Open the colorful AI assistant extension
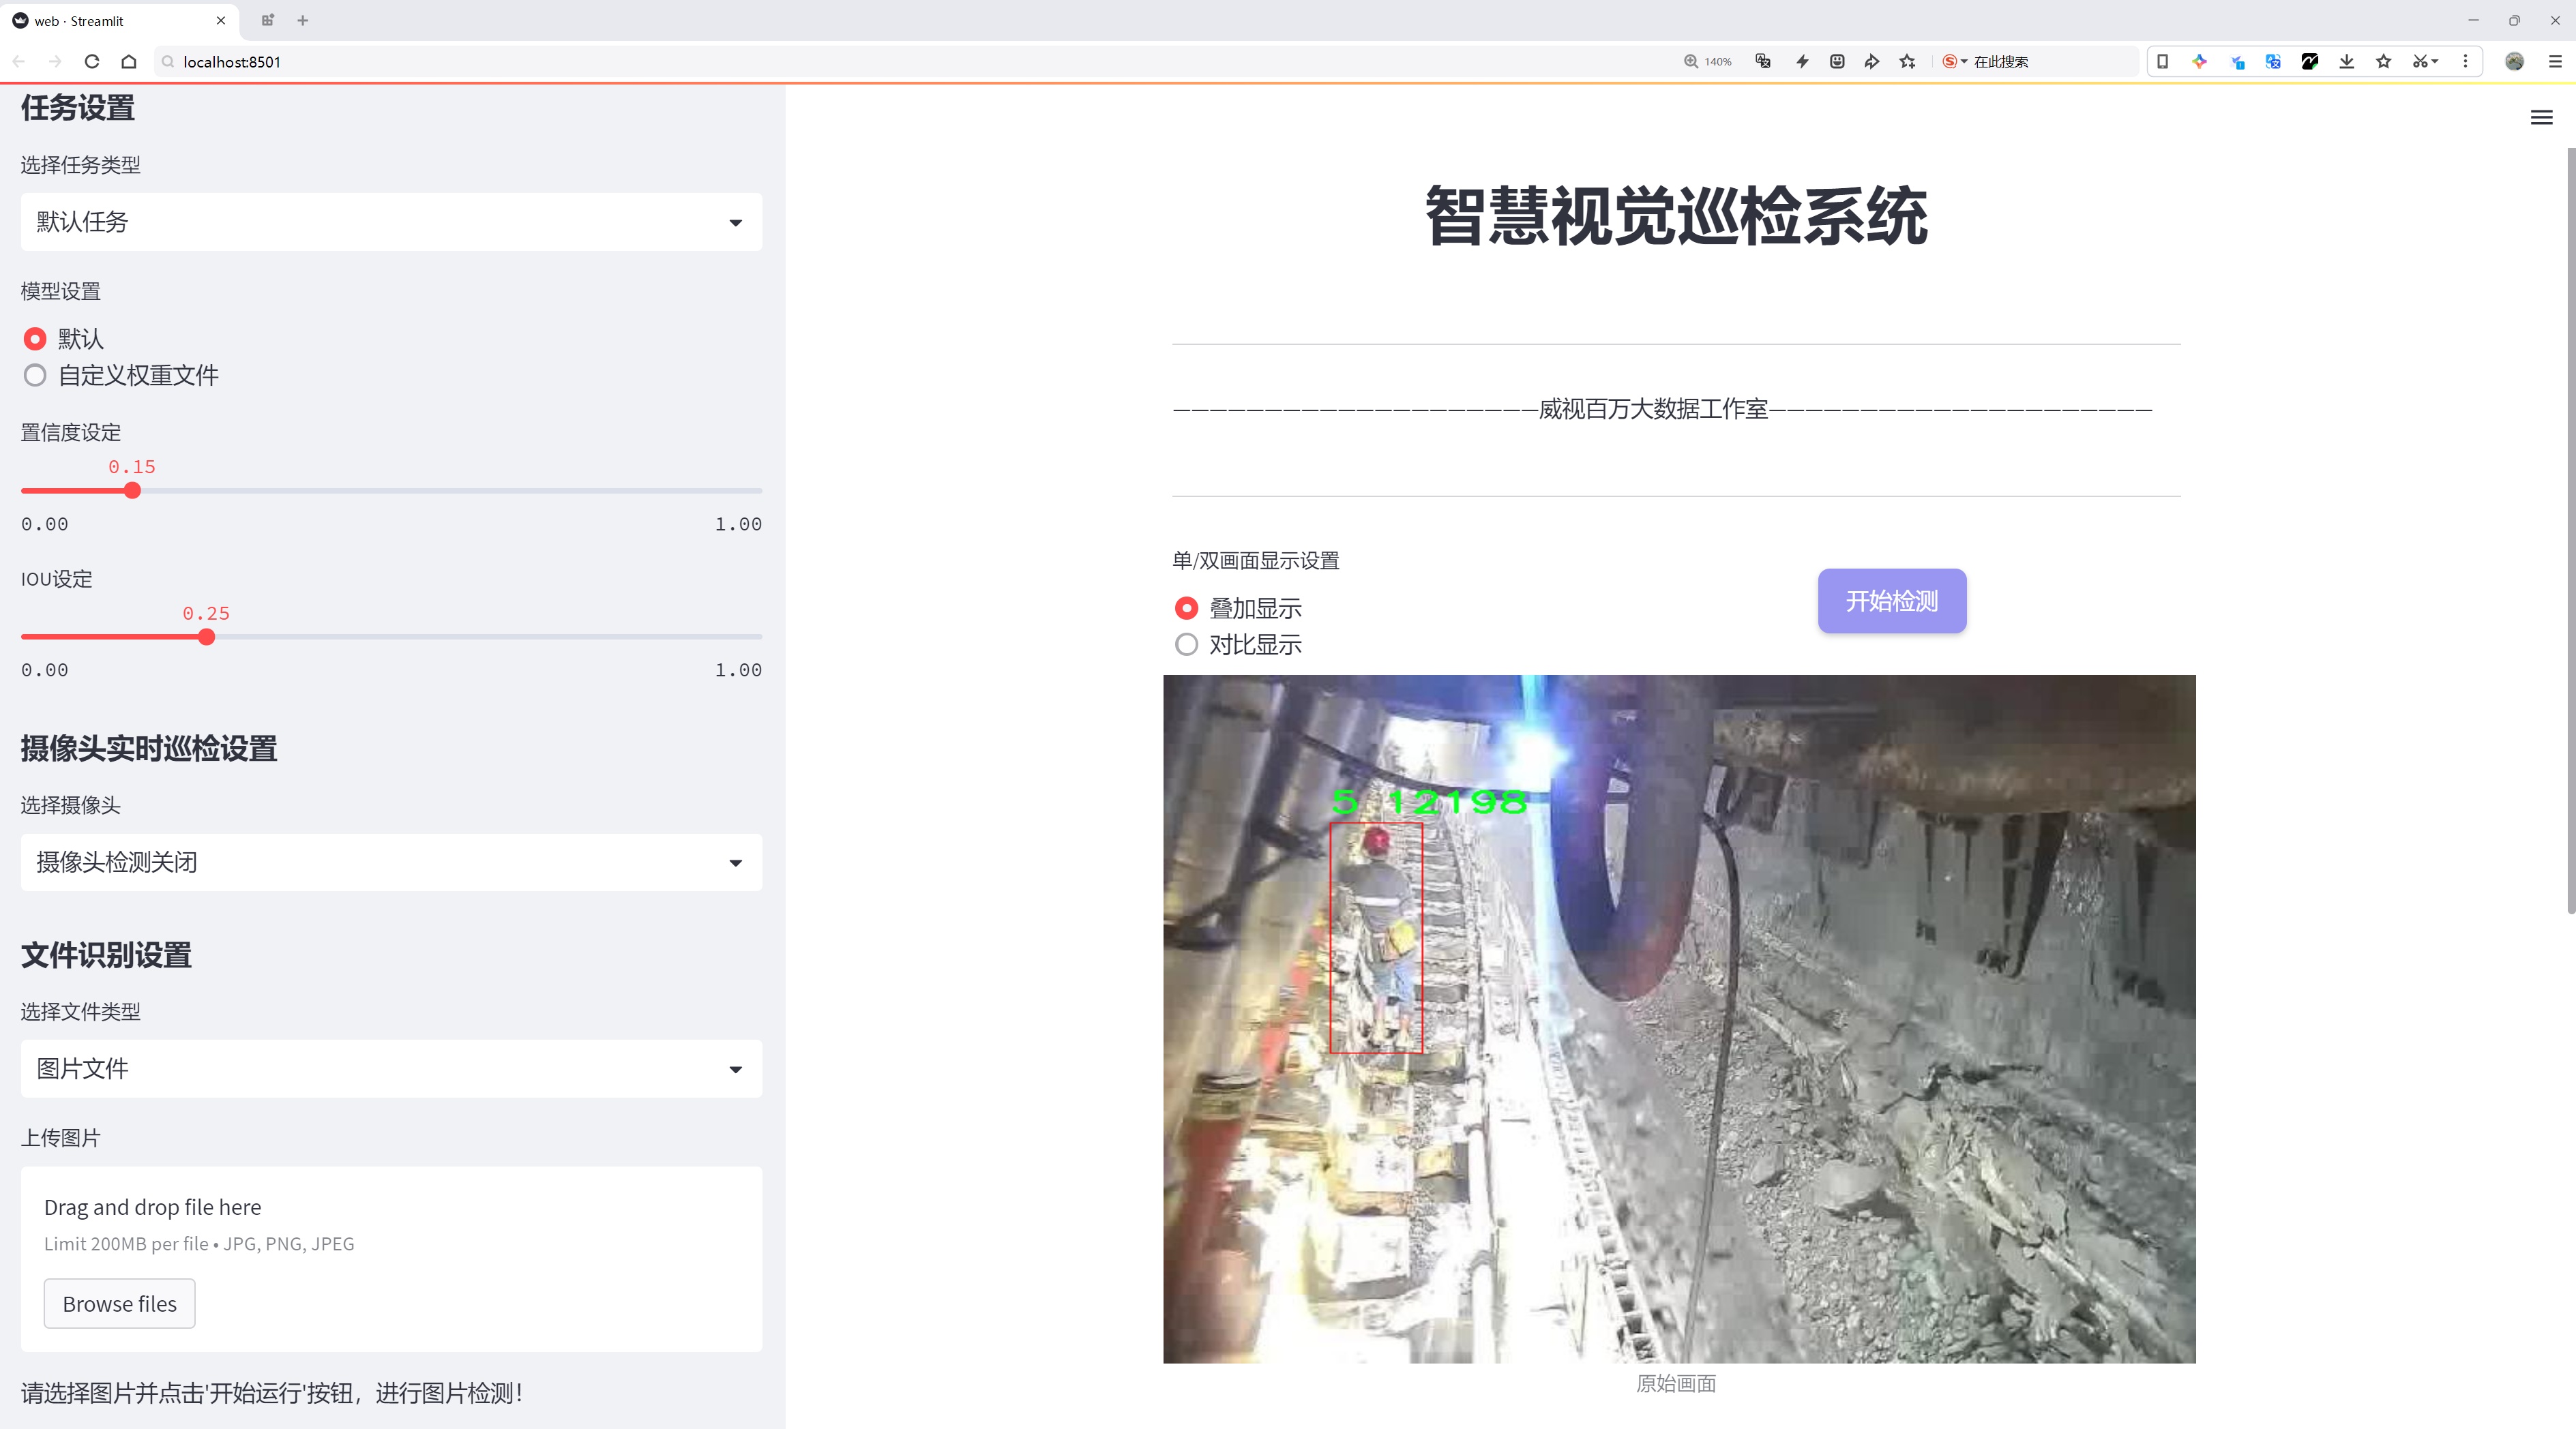Viewport: 2576px width, 1429px height. 2199,62
